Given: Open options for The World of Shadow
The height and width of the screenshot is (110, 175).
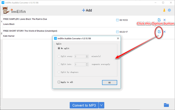Looking at the screenshot, I should [159, 32].
